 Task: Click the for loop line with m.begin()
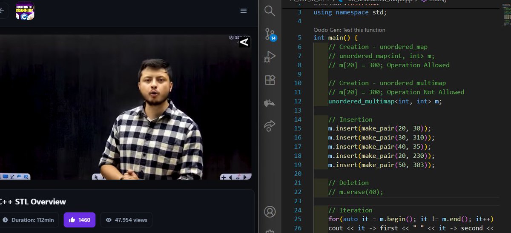(411, 219)
